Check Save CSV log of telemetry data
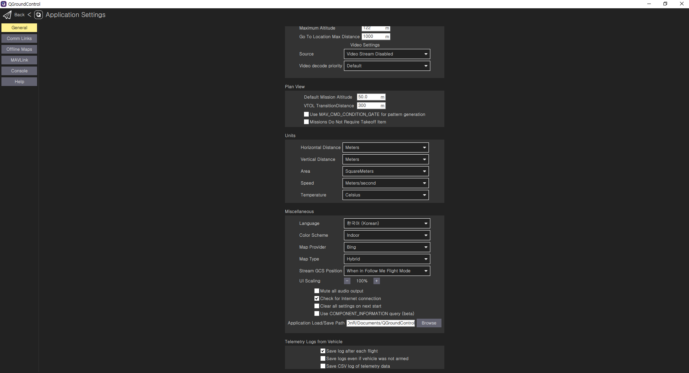 pos(323,366)
